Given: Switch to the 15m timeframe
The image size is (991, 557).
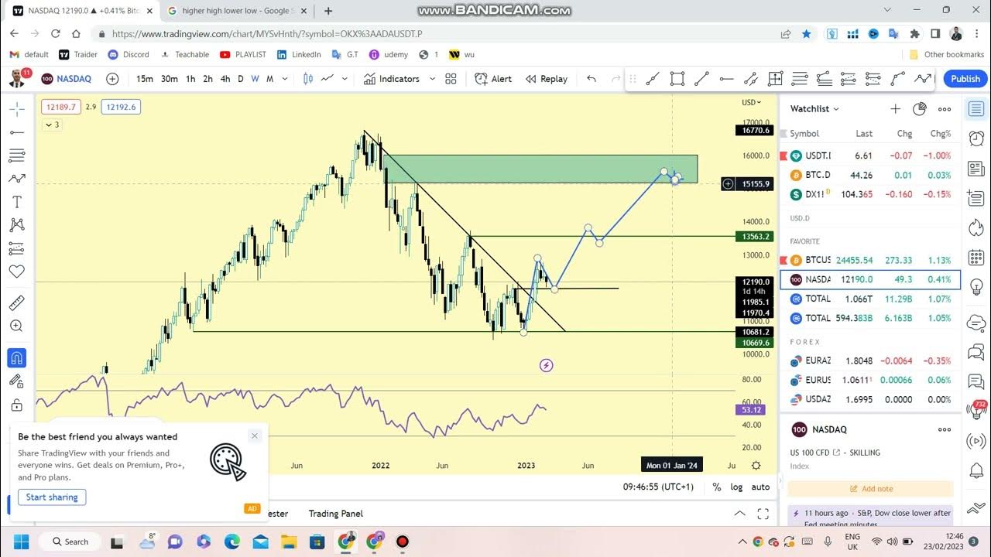Looking at the screenshot, I should point(145,79).
